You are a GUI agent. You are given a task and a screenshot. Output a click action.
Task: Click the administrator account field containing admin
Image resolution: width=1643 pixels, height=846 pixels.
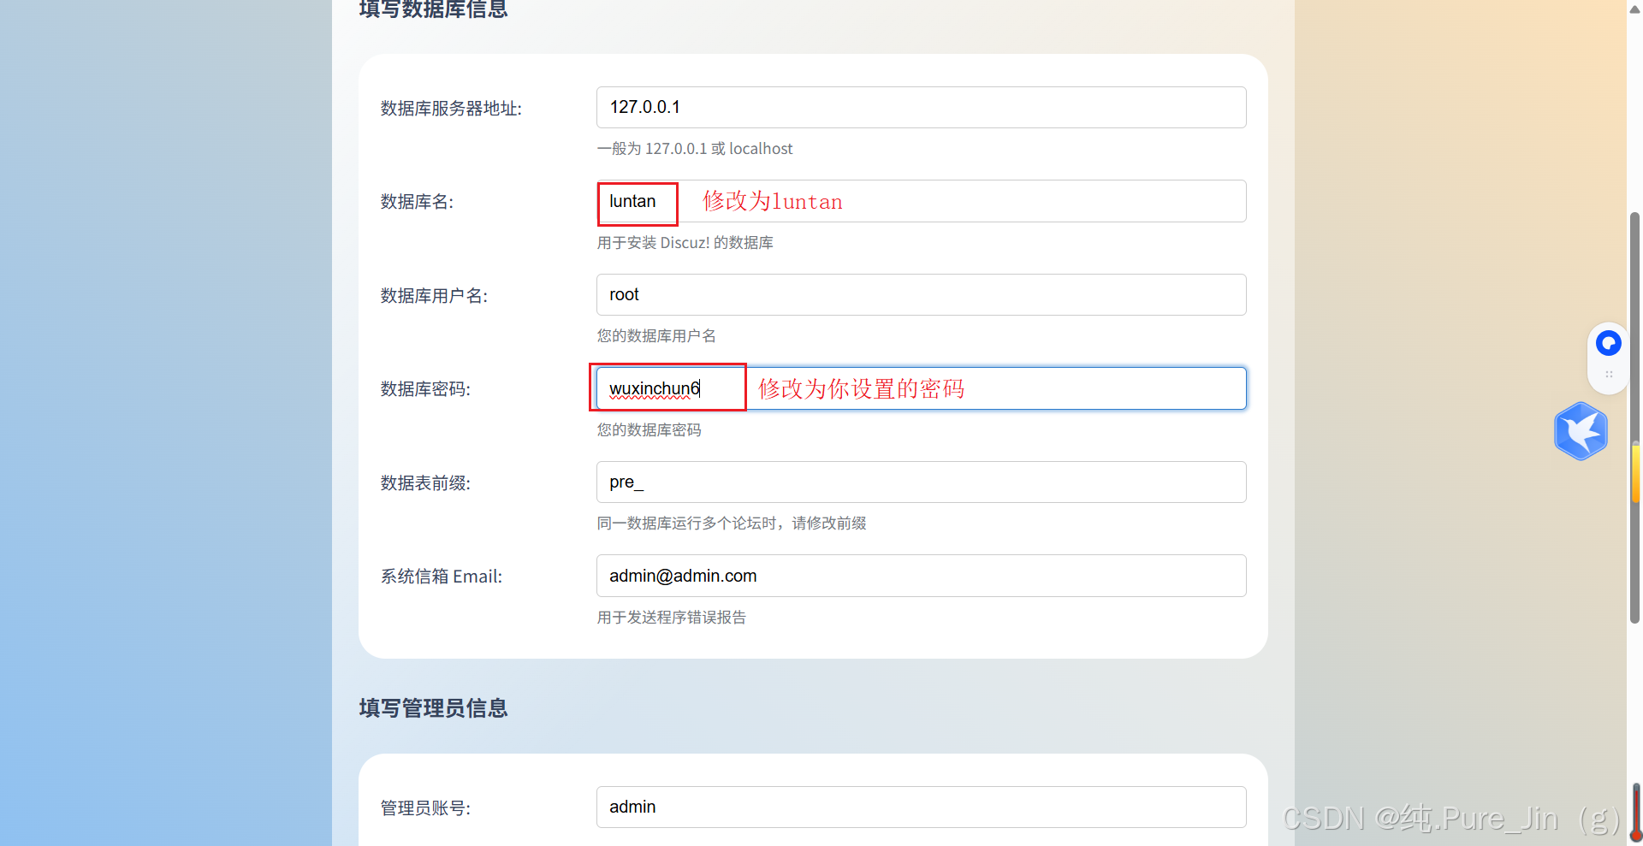pyautogui.click(x=921, y=807)
